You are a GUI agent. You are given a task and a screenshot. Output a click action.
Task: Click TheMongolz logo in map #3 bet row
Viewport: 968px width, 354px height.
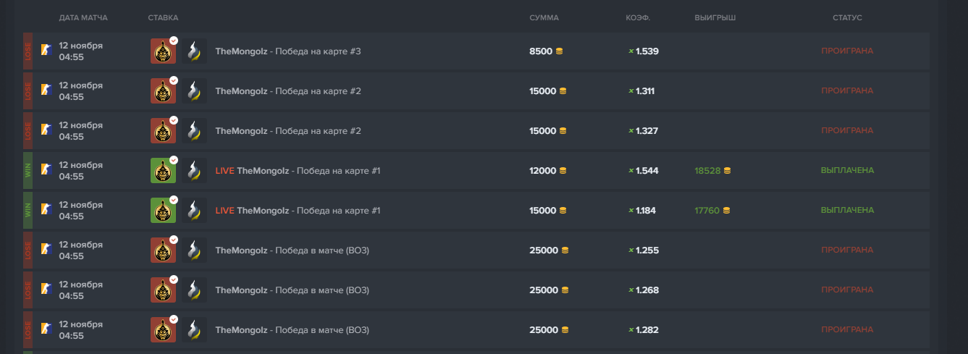coord(163,51)
